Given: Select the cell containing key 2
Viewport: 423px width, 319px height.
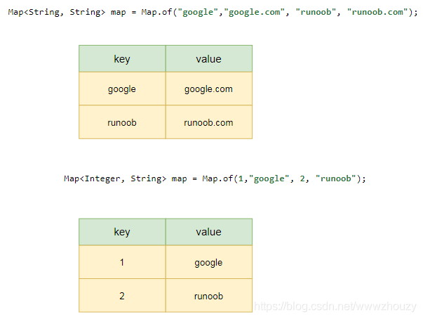Looking at the screenshot, I should pyautogui.click(x=122, y=296).
